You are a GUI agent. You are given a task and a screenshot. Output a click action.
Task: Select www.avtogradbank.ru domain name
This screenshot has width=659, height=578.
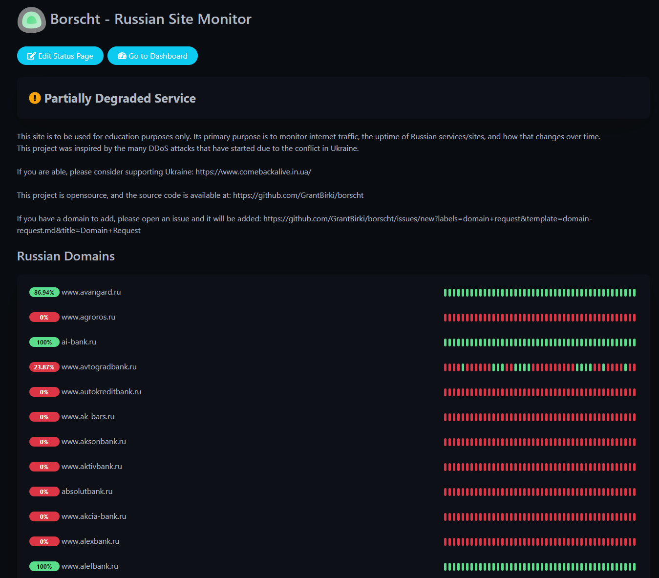coord(99,367)
